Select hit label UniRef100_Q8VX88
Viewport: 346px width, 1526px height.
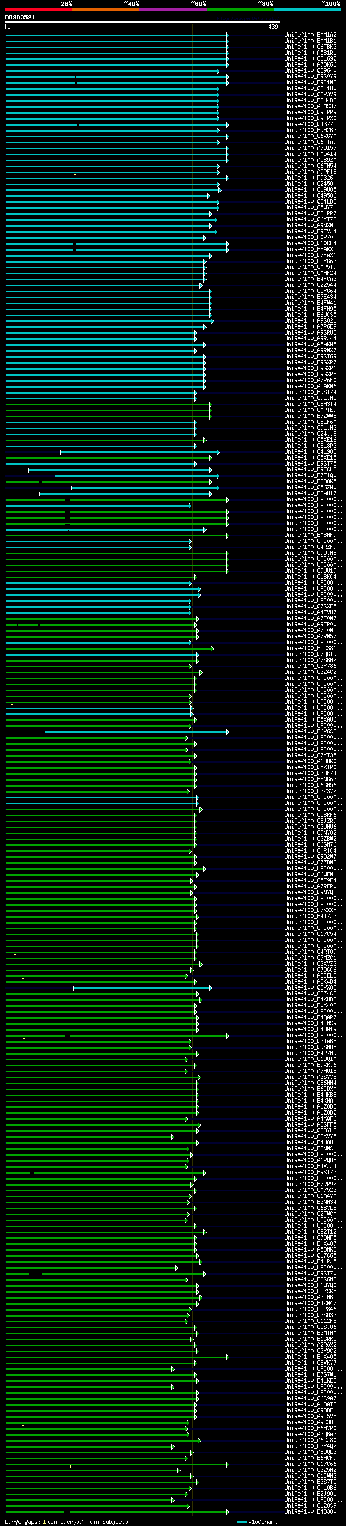310,987
